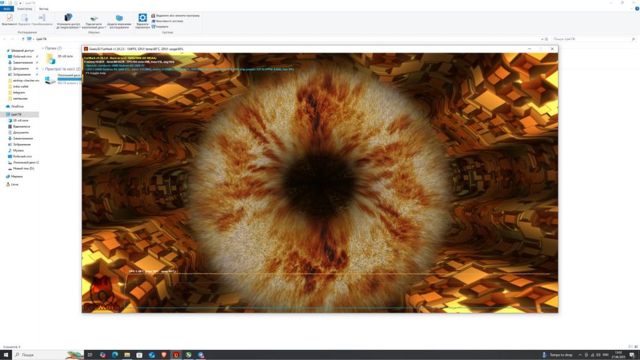
Task: Open the Temps to drop weather widget
Action: pyautogui.click(x=557, y=355)
